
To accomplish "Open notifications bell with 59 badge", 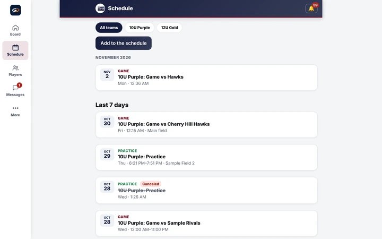I will pyautogui.click(x=311, y=8).
